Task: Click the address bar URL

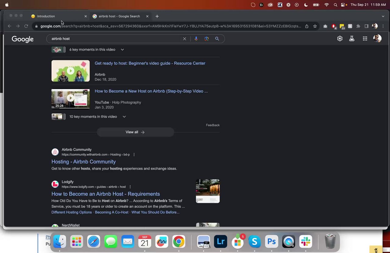Action: click(171, 26)
